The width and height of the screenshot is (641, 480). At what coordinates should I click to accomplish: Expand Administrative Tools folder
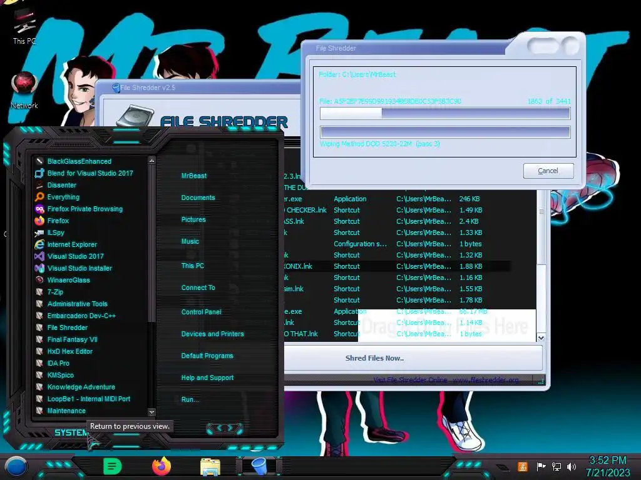(x=77, y=304)
